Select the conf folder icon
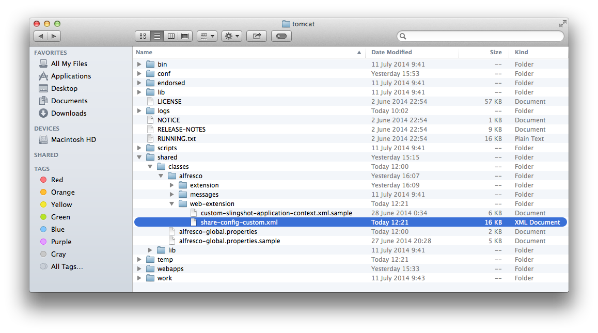Screen dimensions: 598x333 tap(150, 74)
